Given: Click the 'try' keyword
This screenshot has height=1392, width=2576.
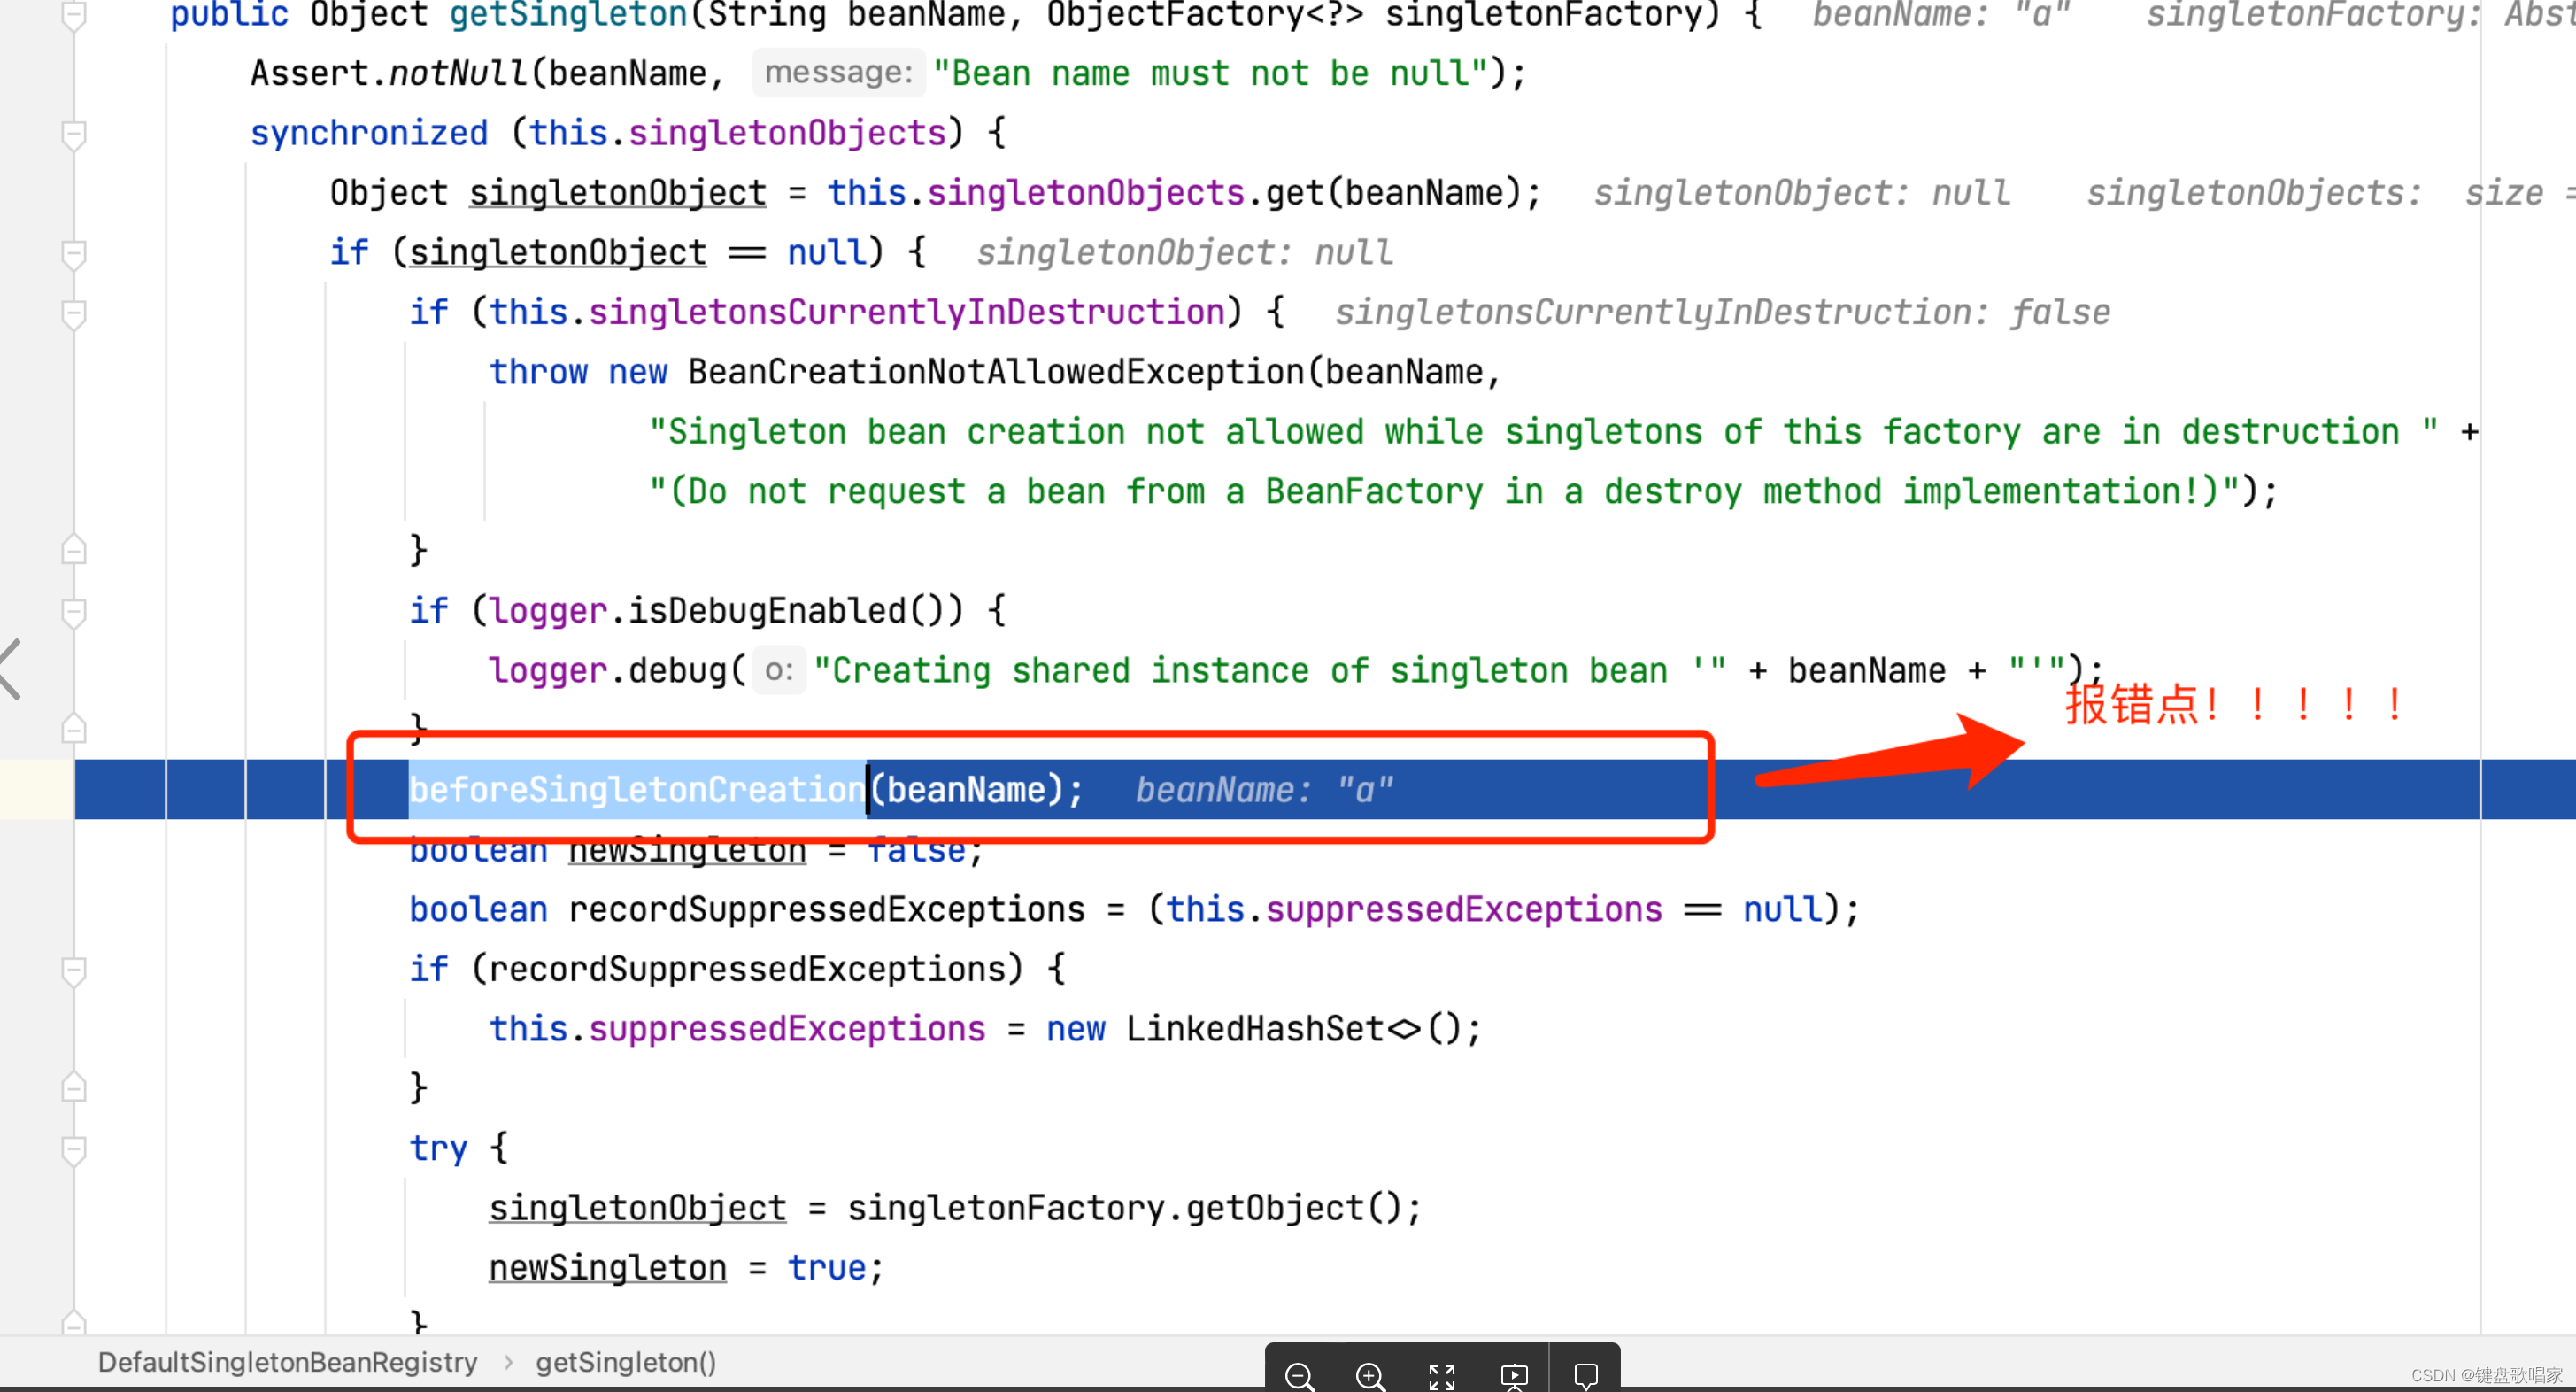Looking at the screenshot, I should click(x=438, y=1148).
